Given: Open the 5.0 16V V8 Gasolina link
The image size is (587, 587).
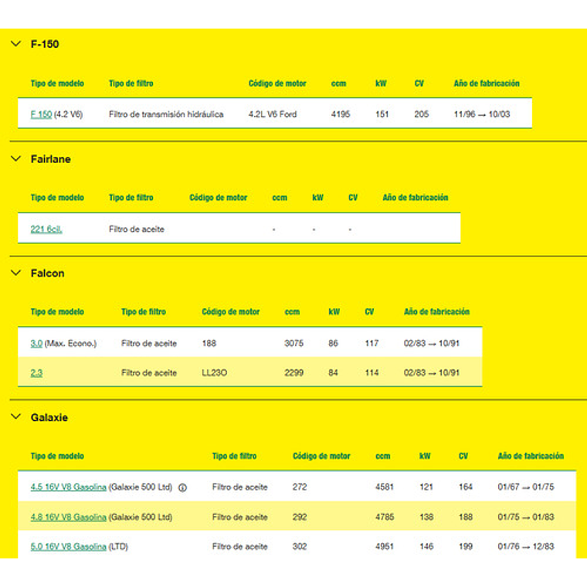Looking at the screenshot, I should (68, 547).
